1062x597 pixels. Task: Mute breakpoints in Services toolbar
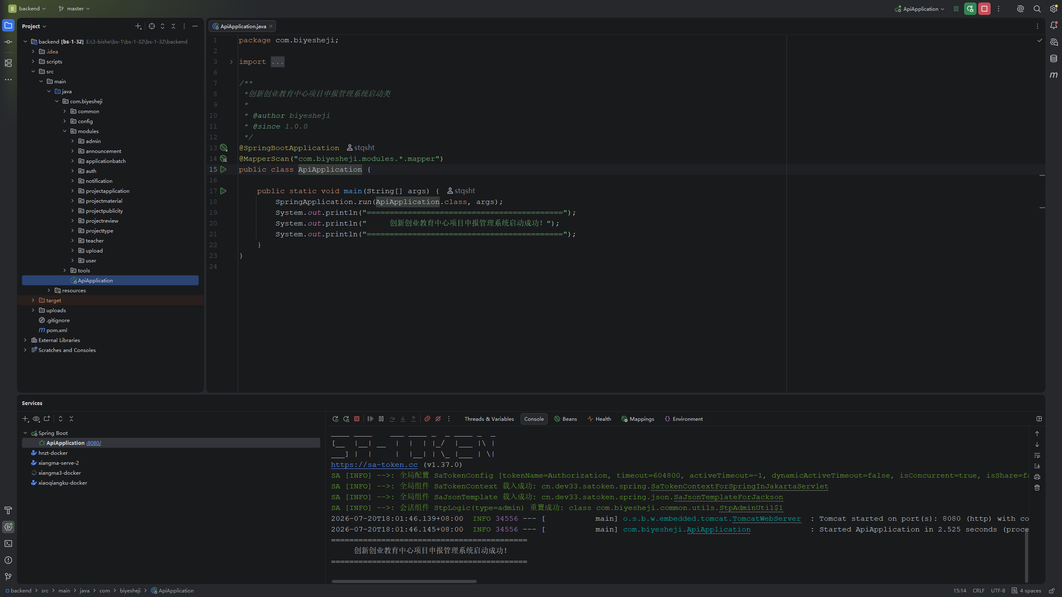pos(438,419)
